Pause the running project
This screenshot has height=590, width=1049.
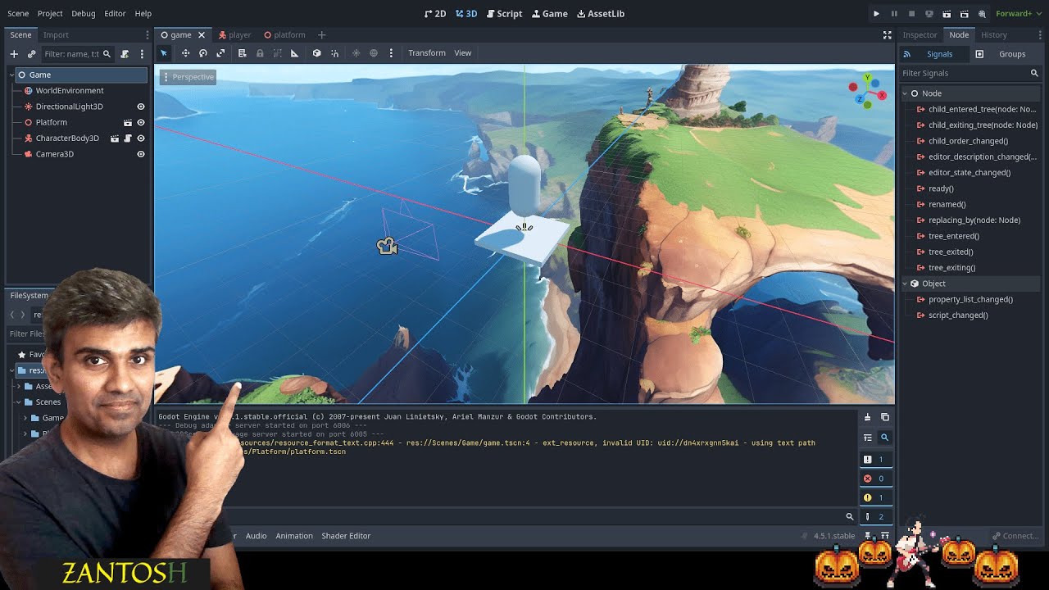[894, 14]
